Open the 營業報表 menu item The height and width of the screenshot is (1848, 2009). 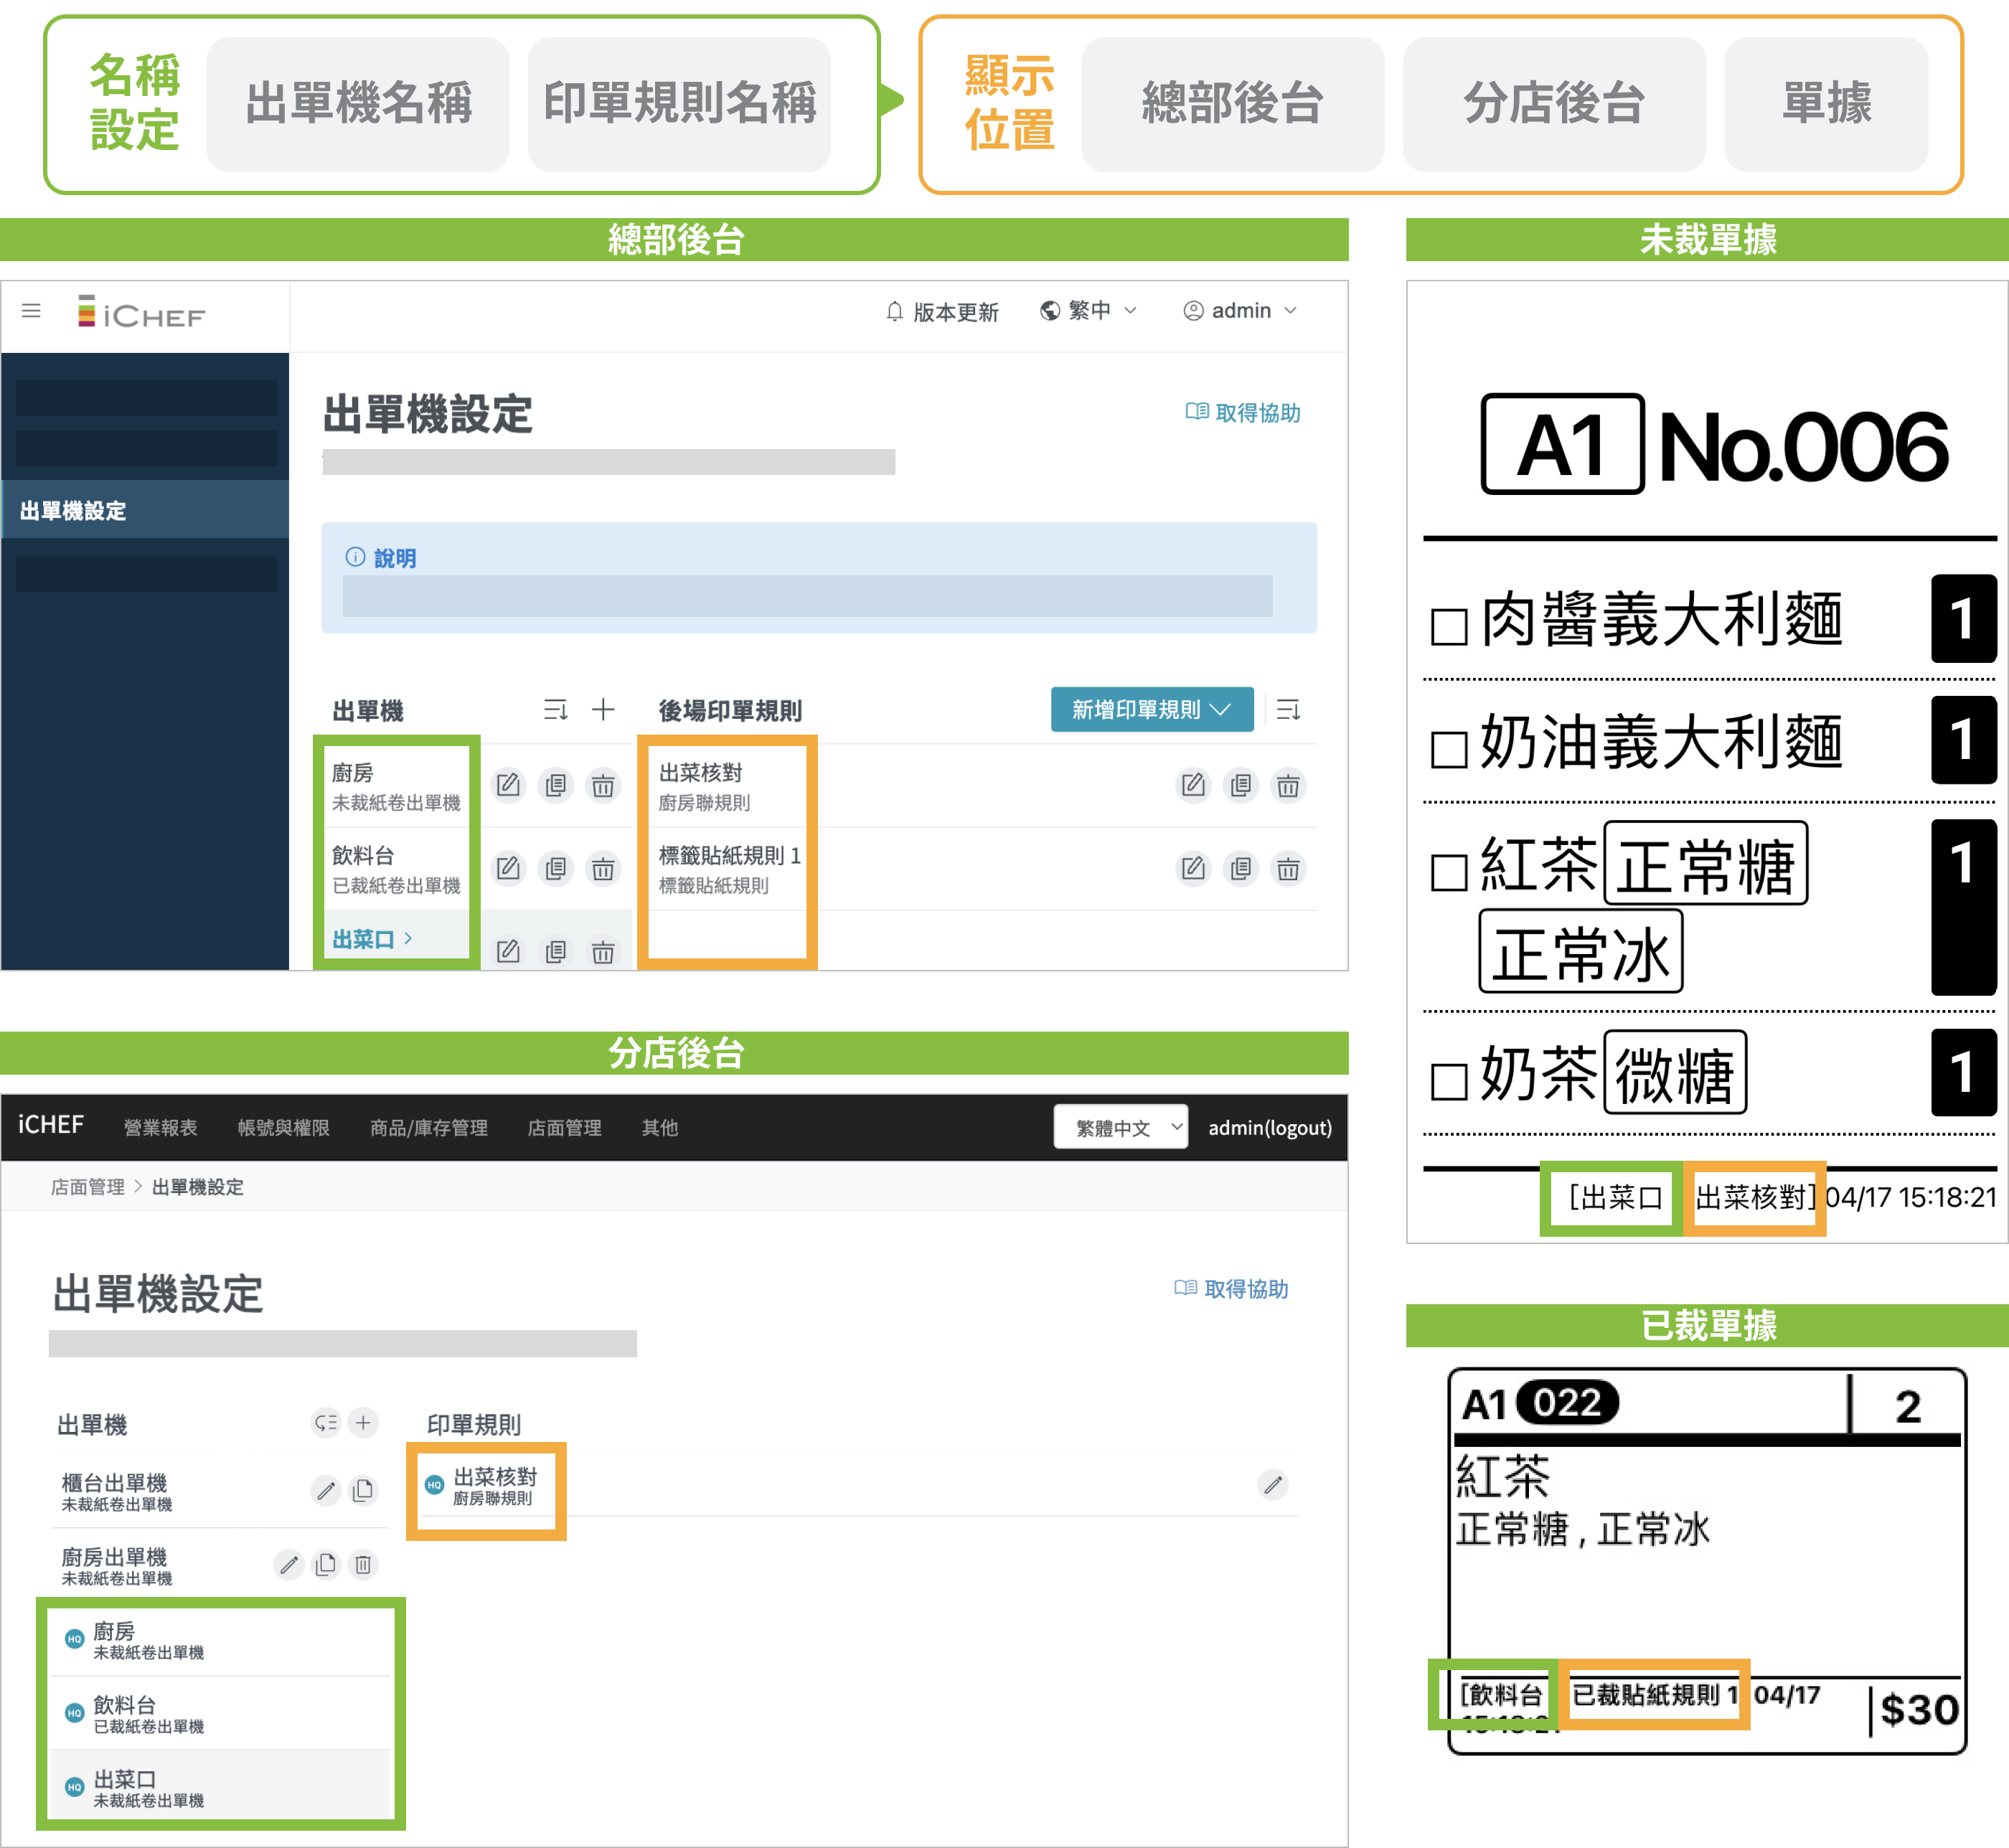click(160, 1128)
